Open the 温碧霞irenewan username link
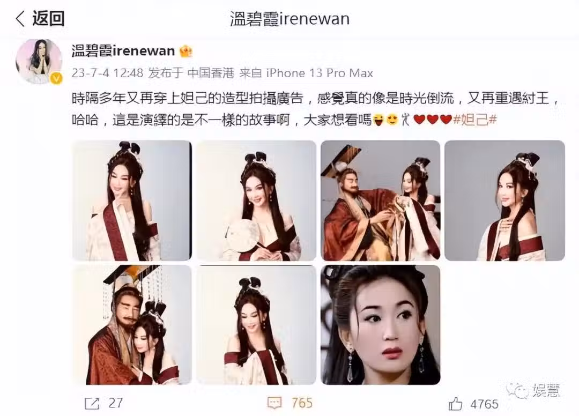579x416 pixels. 123,51
